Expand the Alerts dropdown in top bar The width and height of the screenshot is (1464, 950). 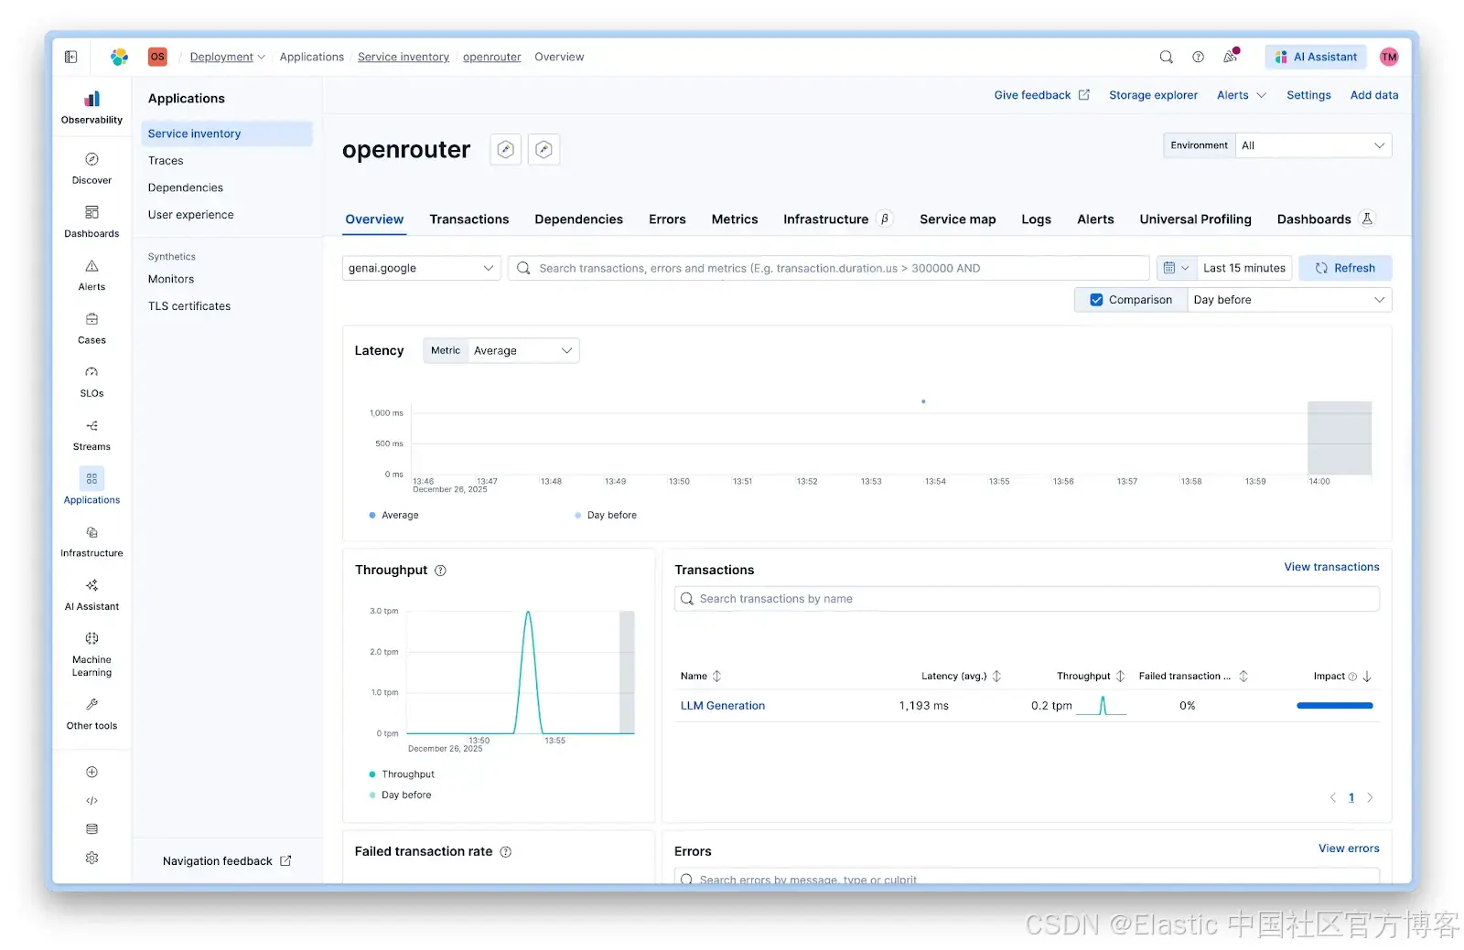[1242, 95]
